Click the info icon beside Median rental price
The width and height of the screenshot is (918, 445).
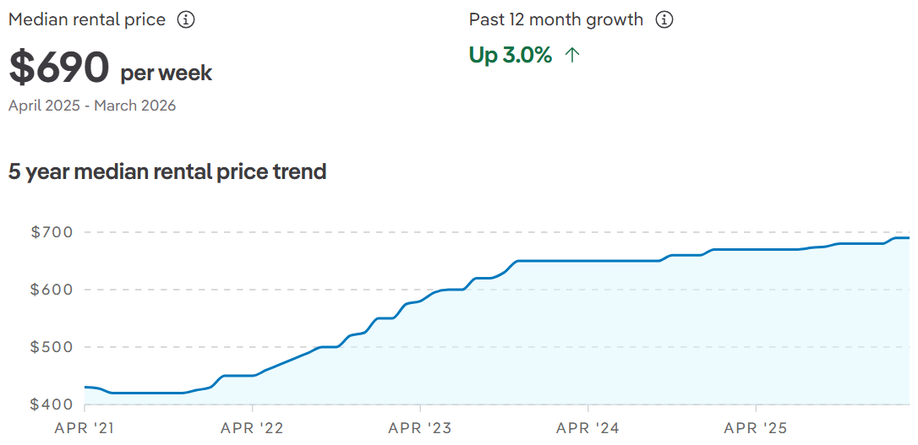[x=186, y=19]
